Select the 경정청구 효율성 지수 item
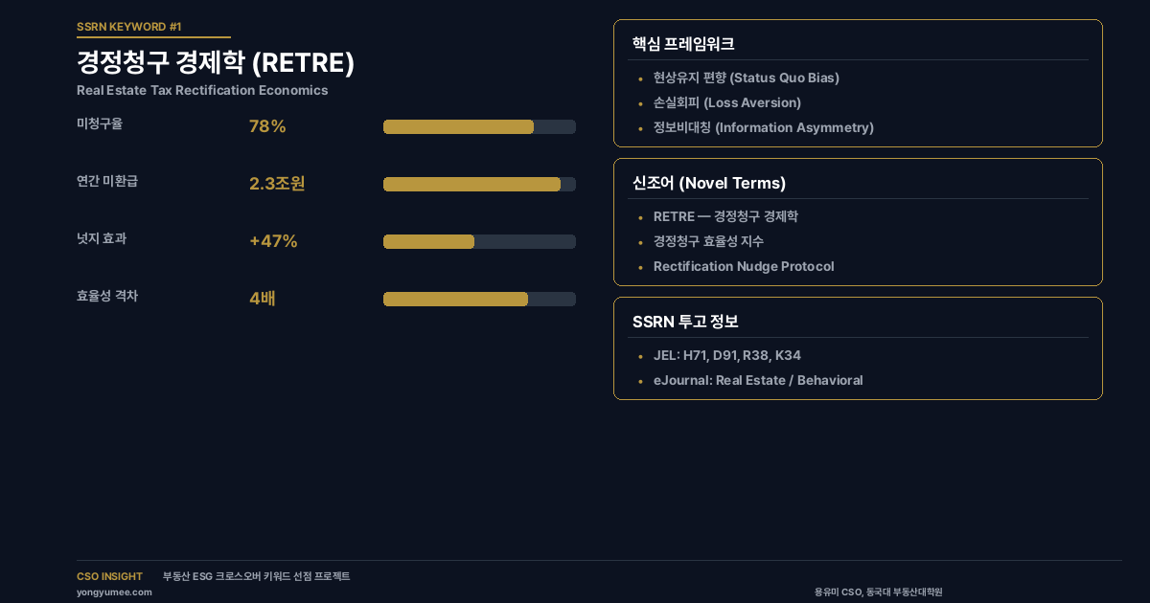Image resolution: width=1150 pixels, height=603 pixels. [x=708, y=241]
